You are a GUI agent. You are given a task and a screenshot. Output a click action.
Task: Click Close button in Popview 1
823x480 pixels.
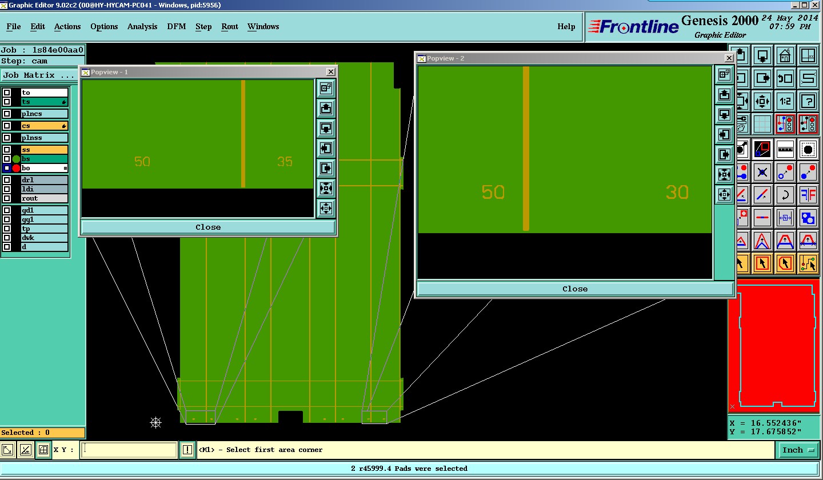(x=208, y=227)
